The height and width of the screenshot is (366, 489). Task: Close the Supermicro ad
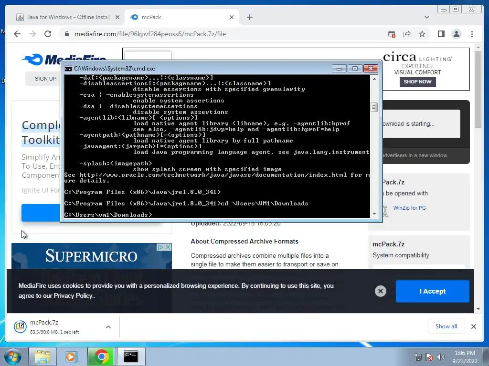[168, 247]
